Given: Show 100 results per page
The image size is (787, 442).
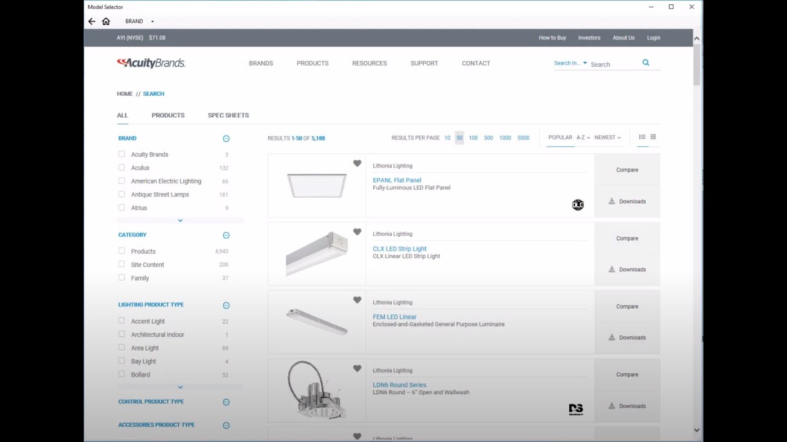Looking at the screenshot, I should point(473,138).
